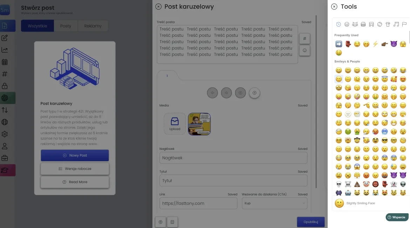The height and width of the screenshot is (228, 410).
Task: Open the globe icon in left sidebar
Action: pos(5,122)
